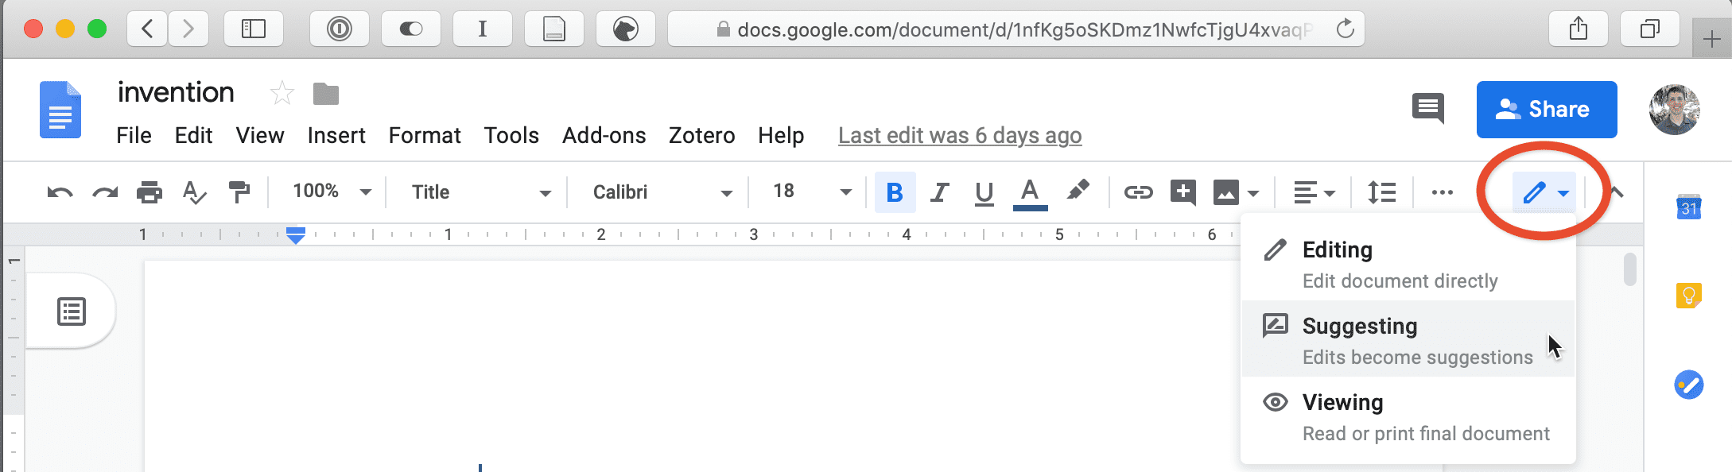
Task: Open the Calibri font dropdown
Action: coord(662,192)
